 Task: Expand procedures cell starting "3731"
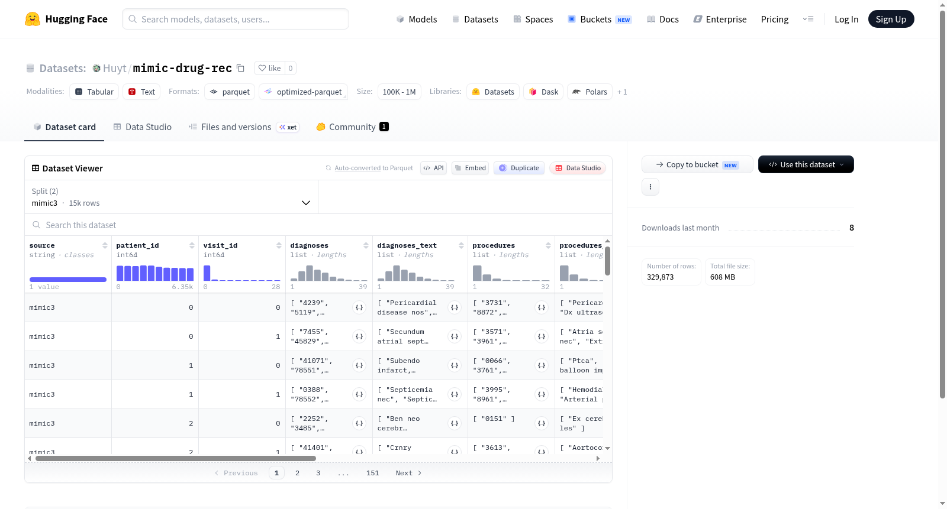pyautogui.click(x=542, y=307)
